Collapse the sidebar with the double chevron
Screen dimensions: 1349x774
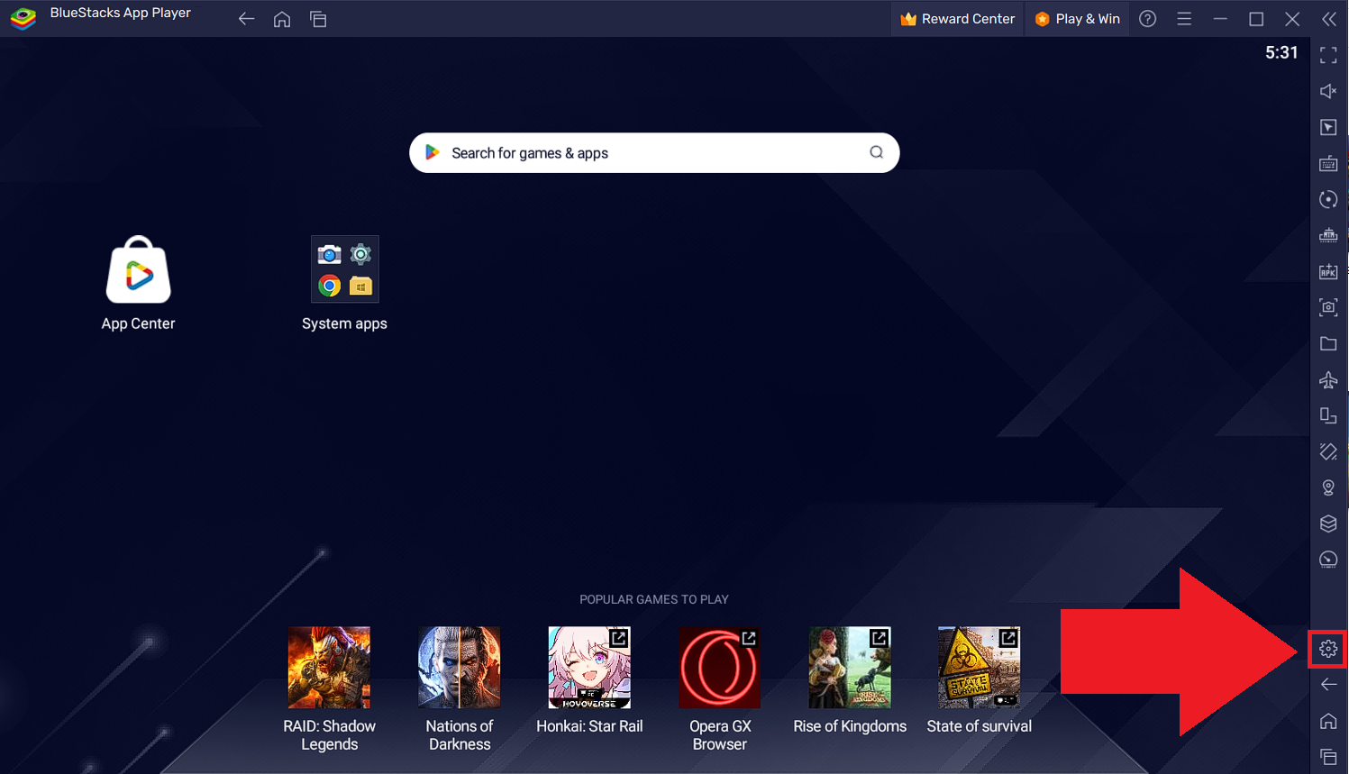(x=1328, y=19)
